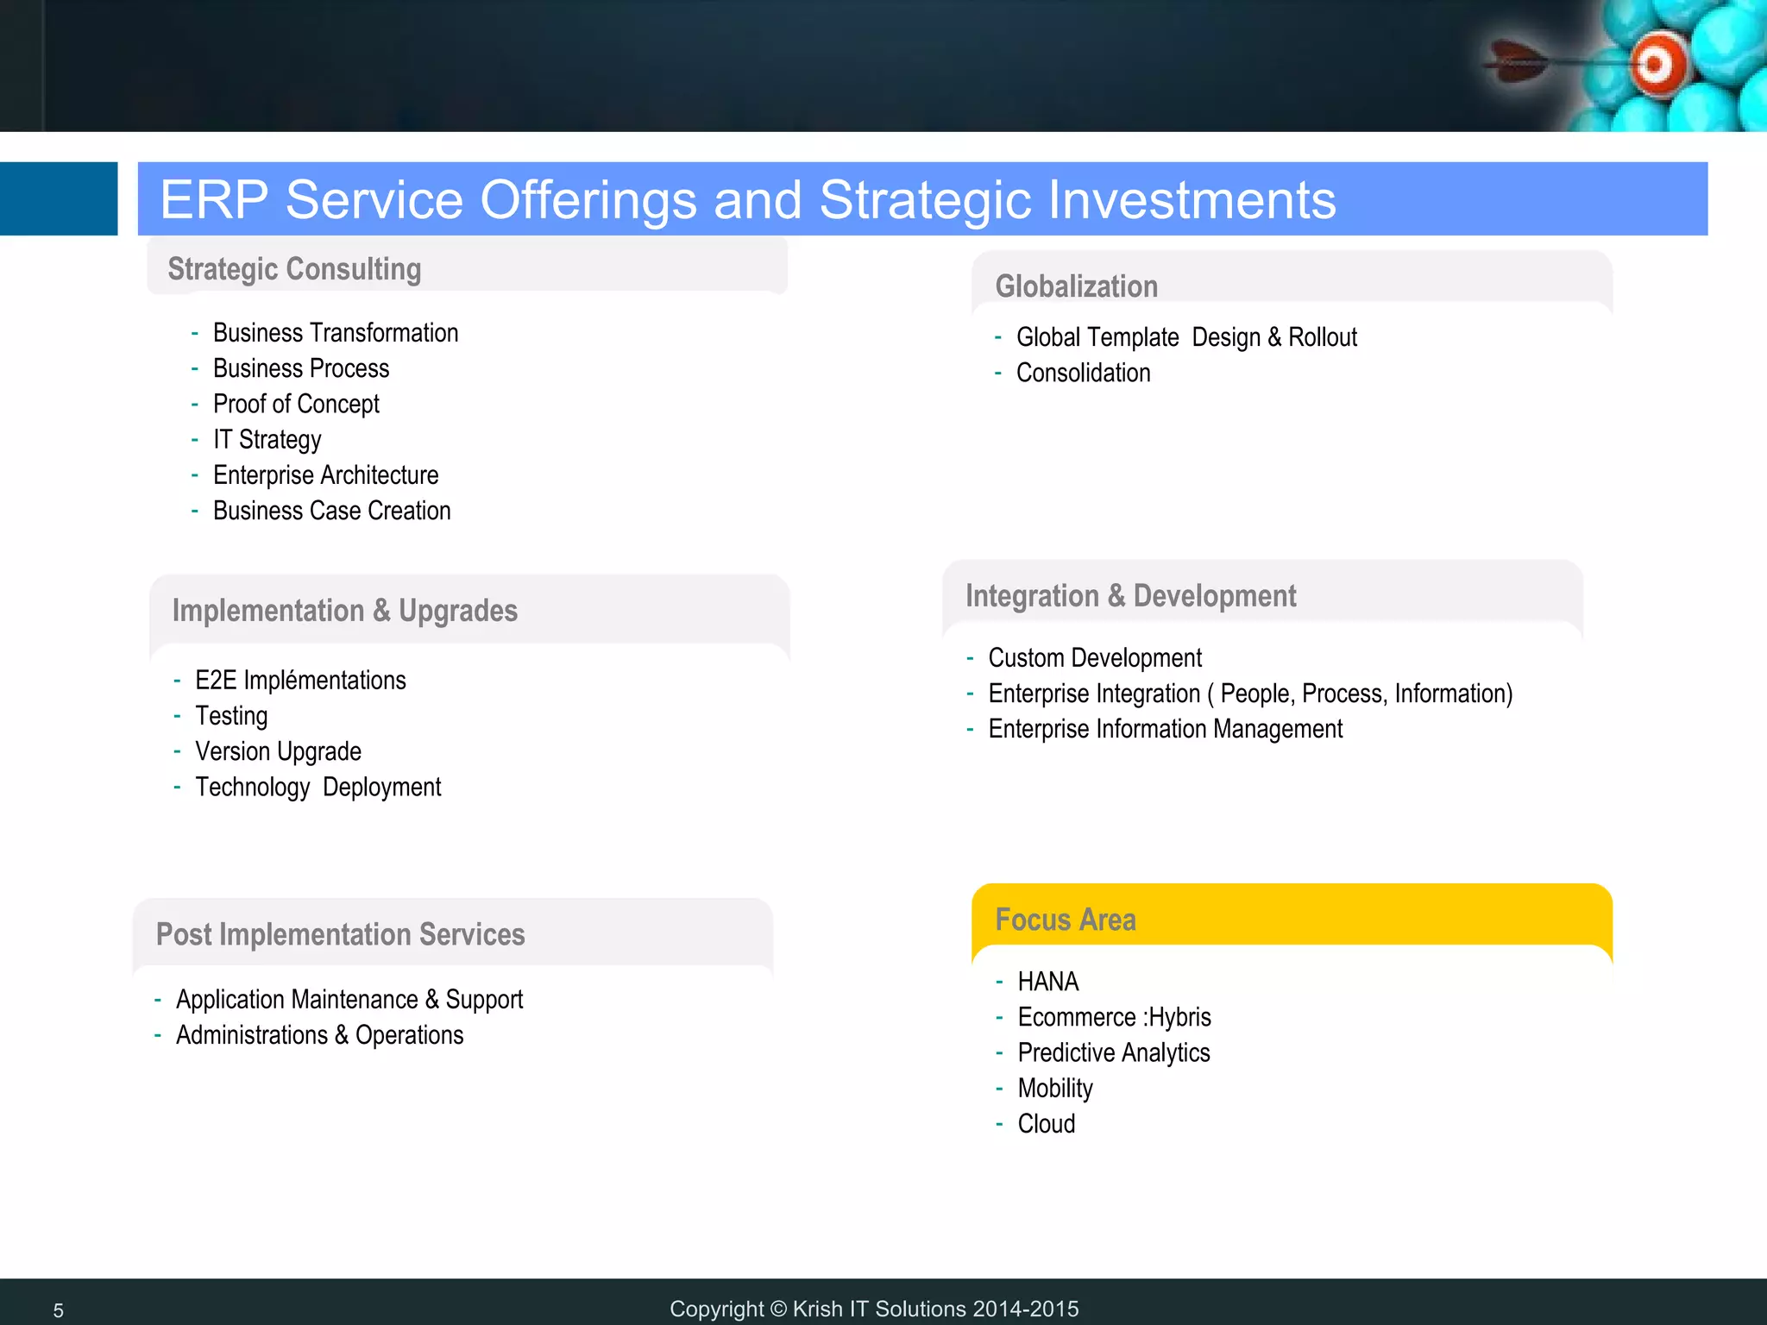The height and width of the screenshot is (1325, 1767).
Task: Click the HANA focus area item
Action: [x=1047, y=982]
